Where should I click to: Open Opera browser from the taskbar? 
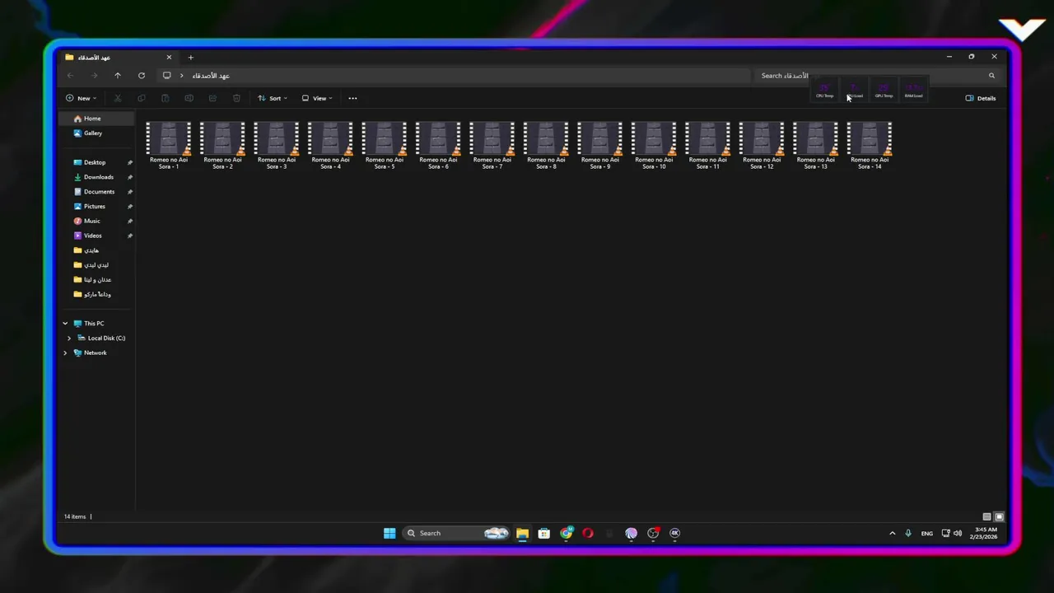coord(588,533)
